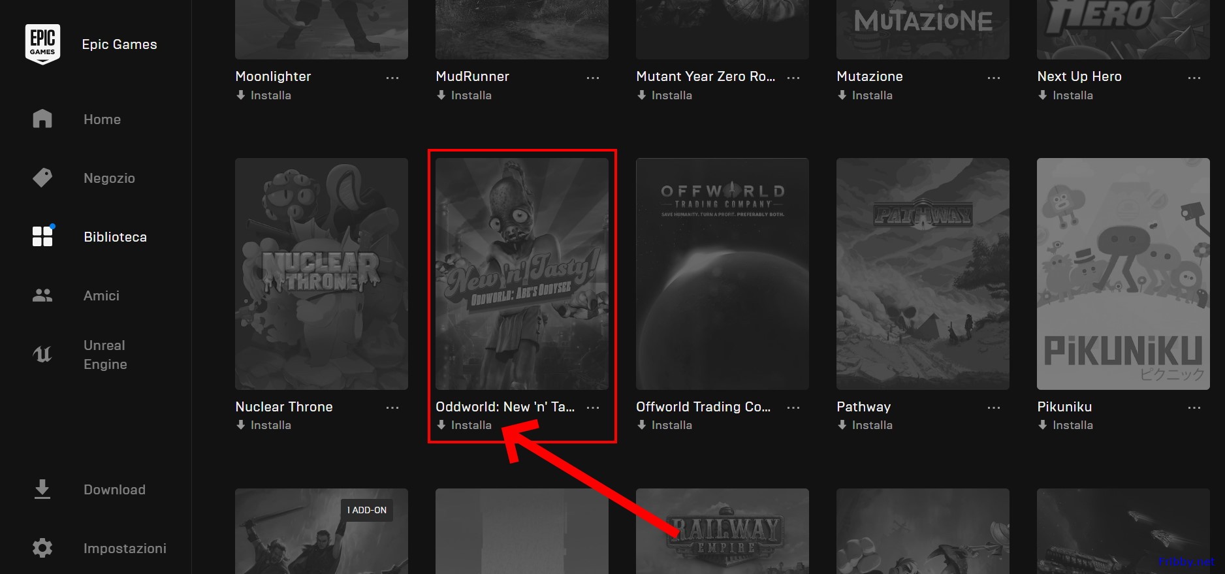Go to the Home section
This screenshot has width=1225, height=574.
click(102, 120)
